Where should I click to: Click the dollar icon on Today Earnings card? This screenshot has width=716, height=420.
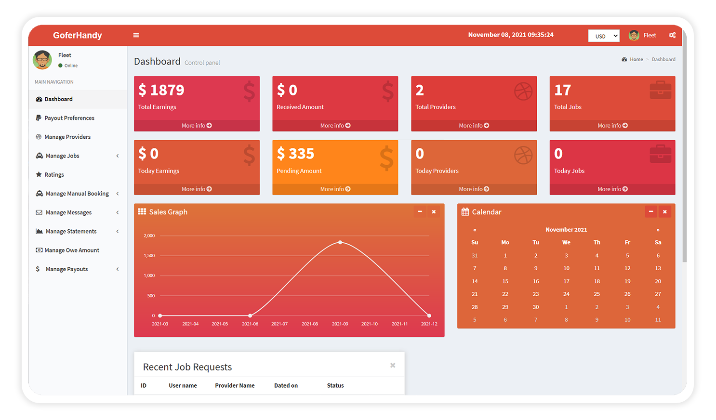coord(249,155)
